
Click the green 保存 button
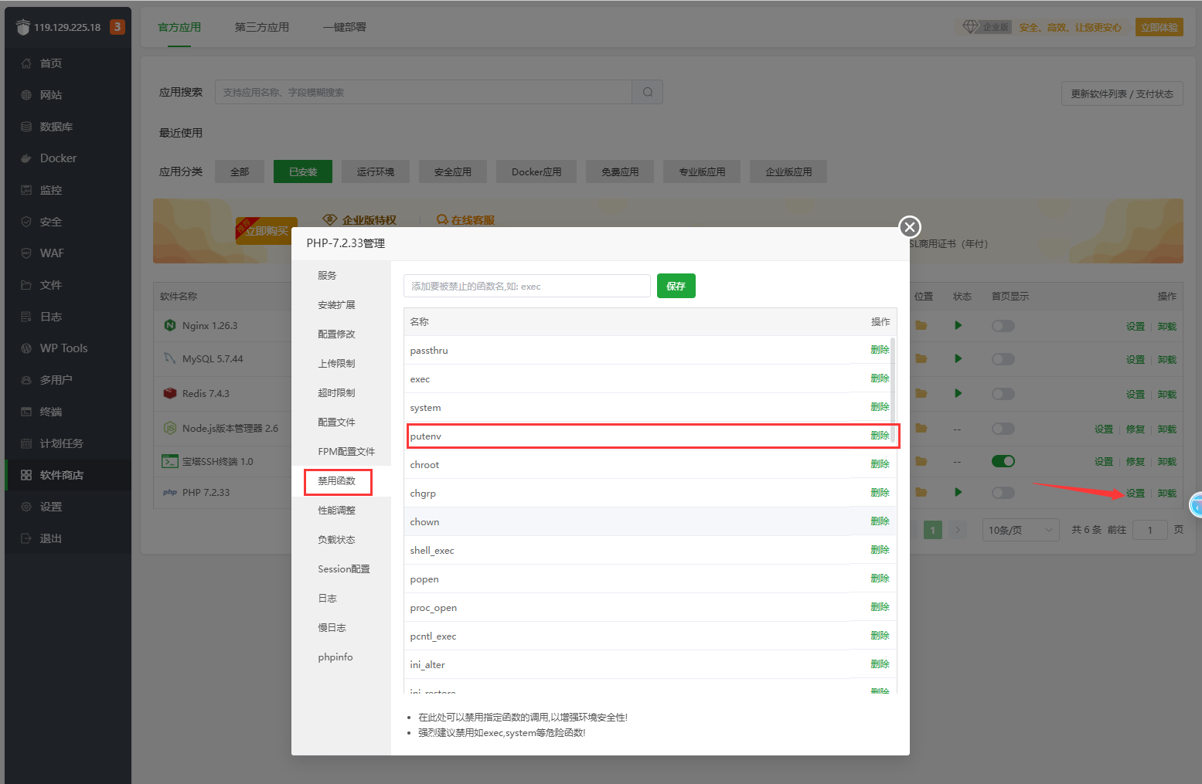676,286
